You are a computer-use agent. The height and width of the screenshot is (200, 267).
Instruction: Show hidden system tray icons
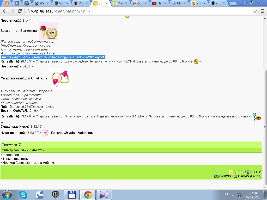233,195
